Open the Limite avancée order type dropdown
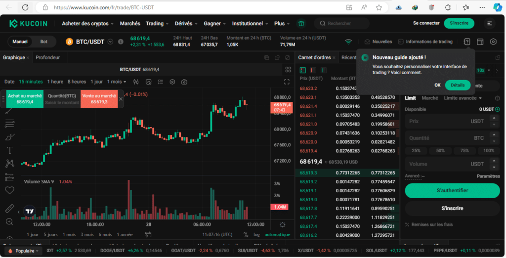The image size is (506, 258). tap(463, 98)
